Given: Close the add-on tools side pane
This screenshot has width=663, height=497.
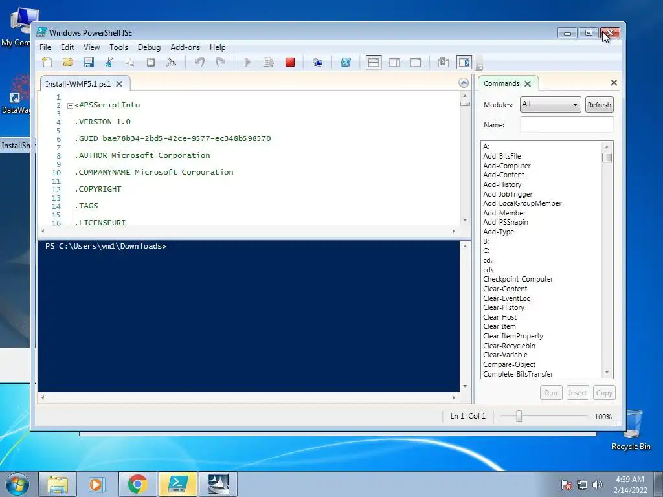Looking at the screenshot, I should [x=614, y=83].
